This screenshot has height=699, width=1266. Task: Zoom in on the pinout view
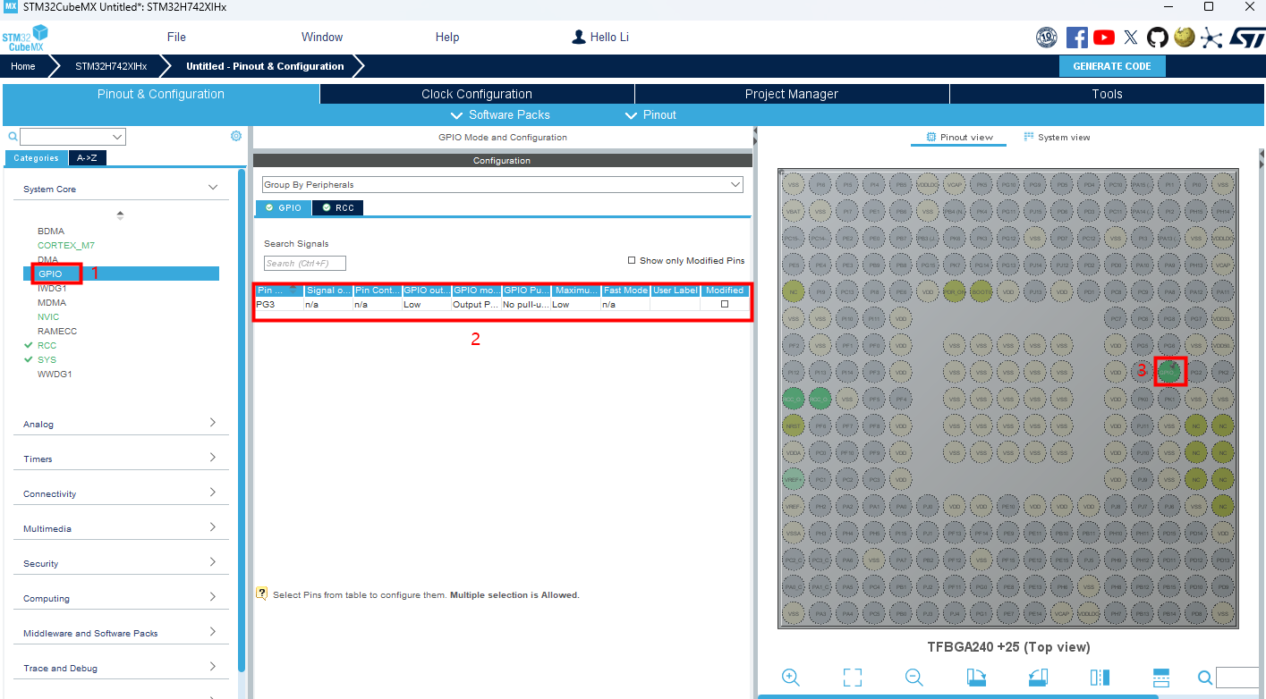[x=790, y=677]
